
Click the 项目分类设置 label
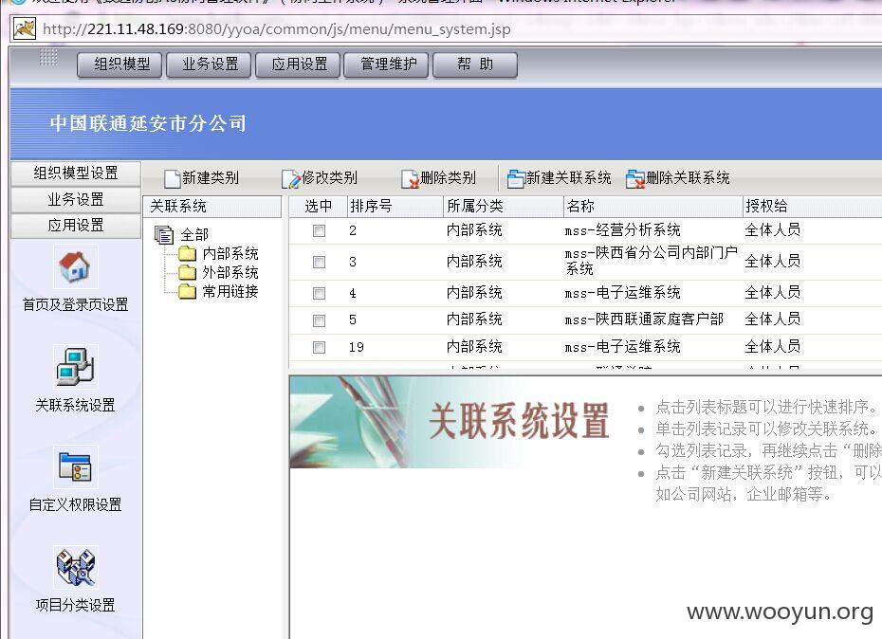point(75,605)
